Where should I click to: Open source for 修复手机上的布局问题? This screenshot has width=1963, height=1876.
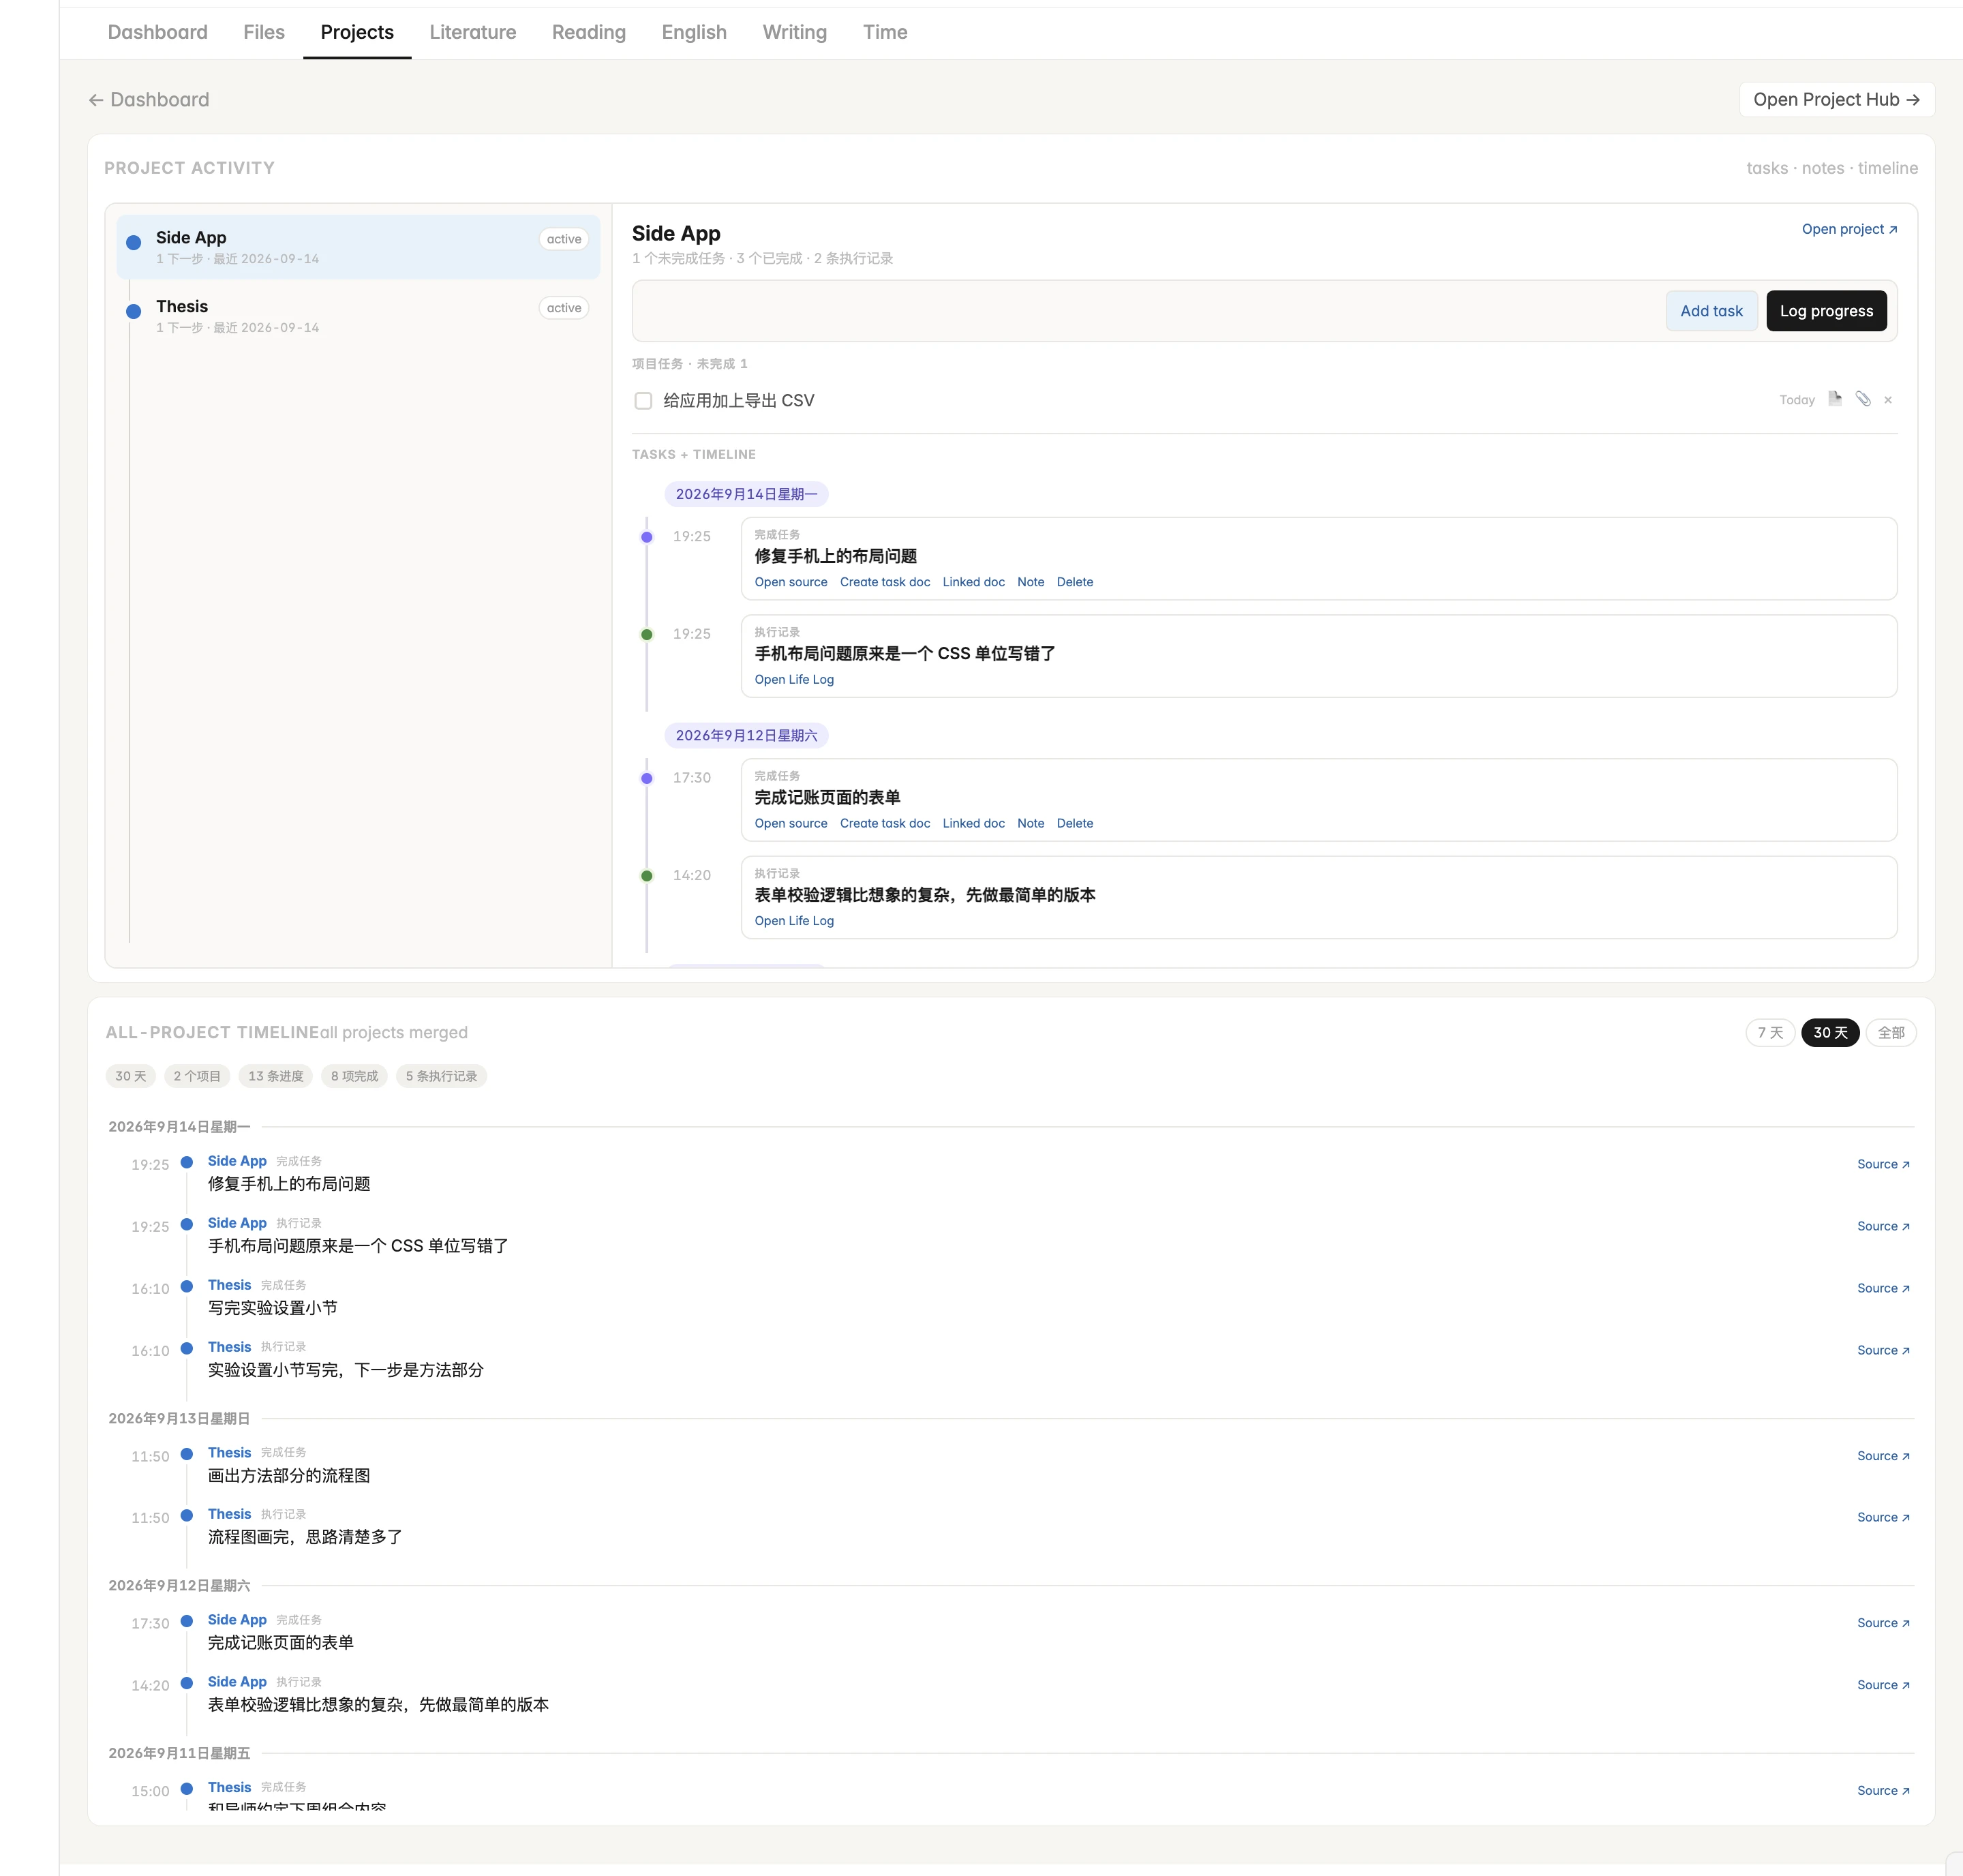[790, 582]
